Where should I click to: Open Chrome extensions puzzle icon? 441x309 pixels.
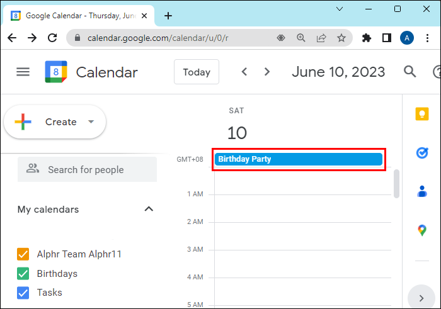[367, 38]
